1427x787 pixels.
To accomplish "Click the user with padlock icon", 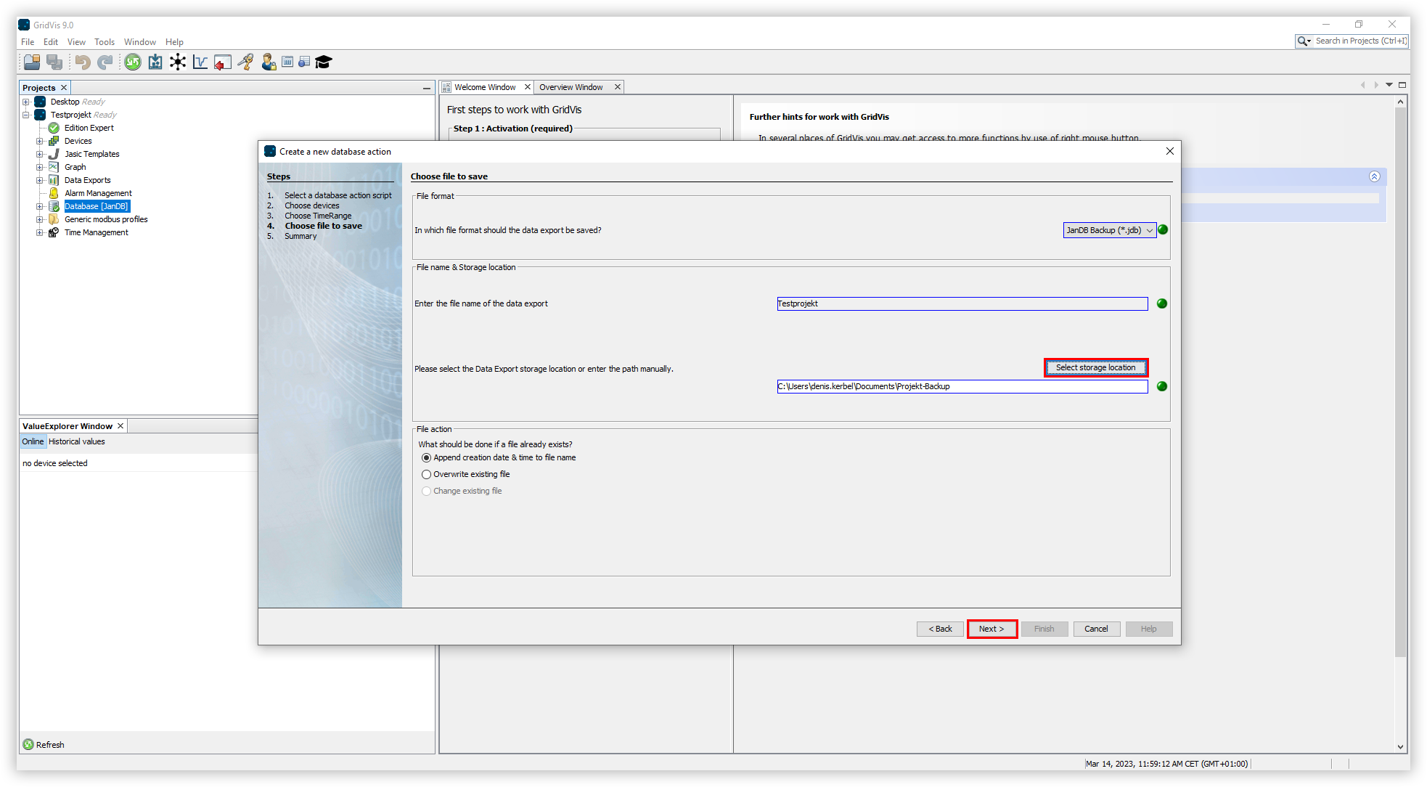I will 269,62.
